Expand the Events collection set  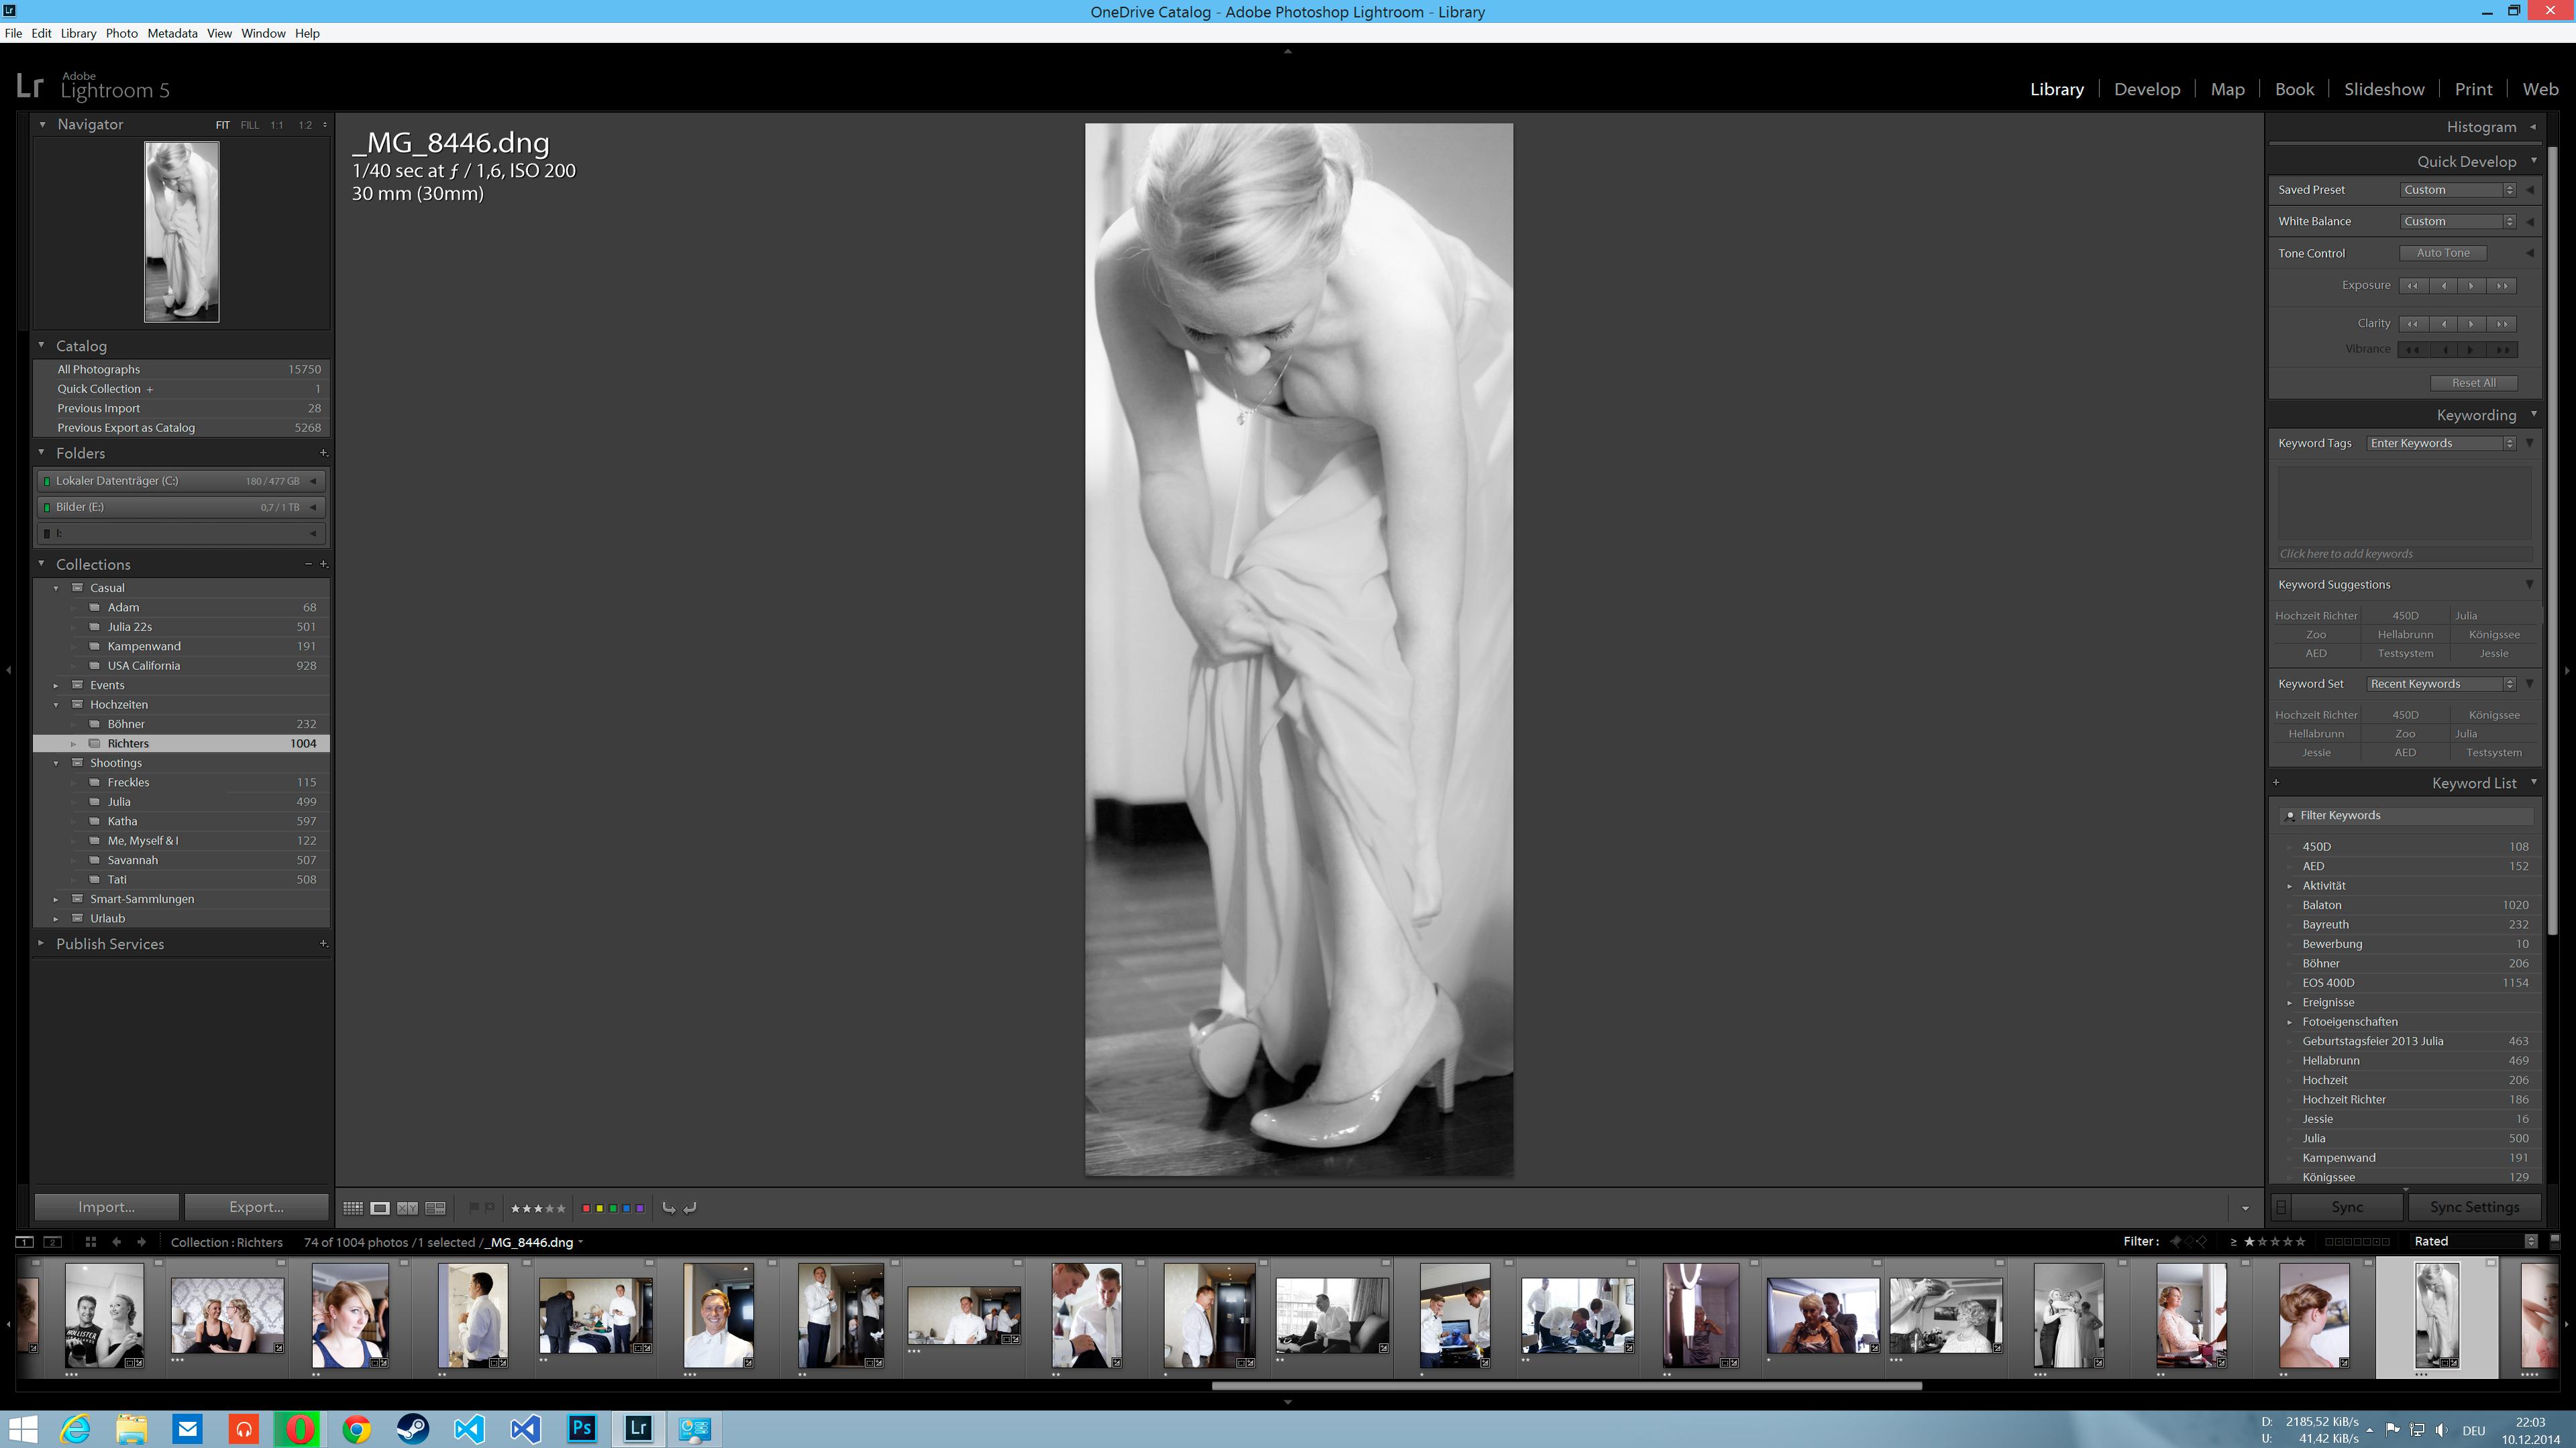[56, 685]
